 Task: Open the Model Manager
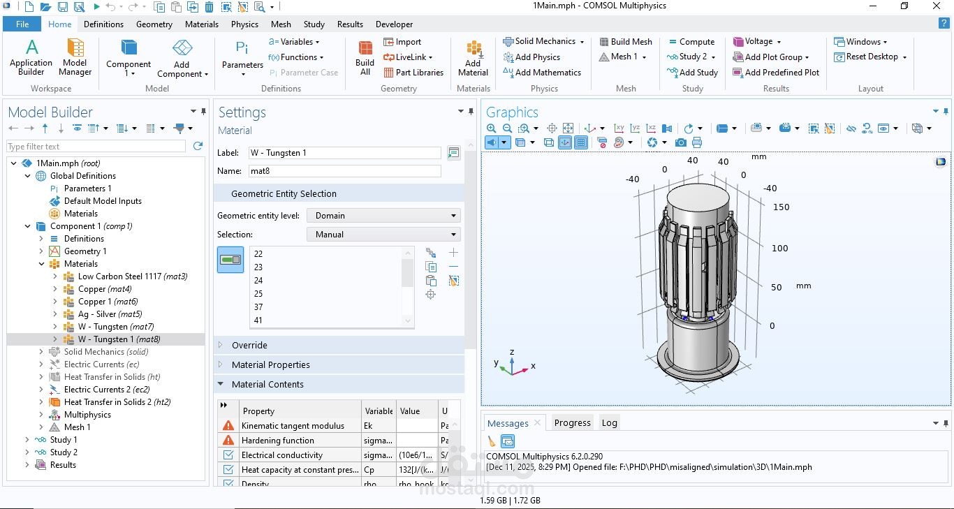click(x=75, y=57)
